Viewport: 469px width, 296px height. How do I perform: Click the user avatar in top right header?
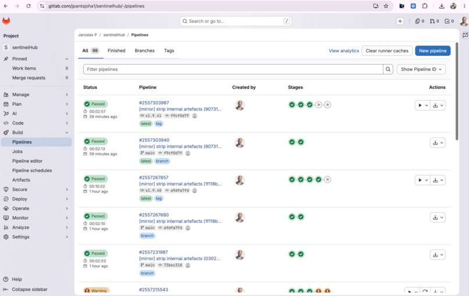click(464, 22)
